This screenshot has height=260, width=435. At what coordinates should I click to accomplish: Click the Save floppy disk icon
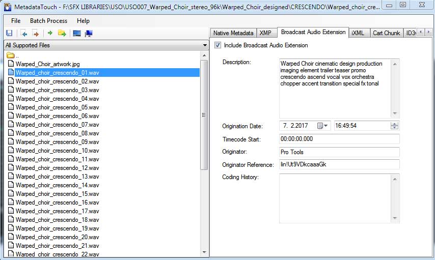click(9, 34)
